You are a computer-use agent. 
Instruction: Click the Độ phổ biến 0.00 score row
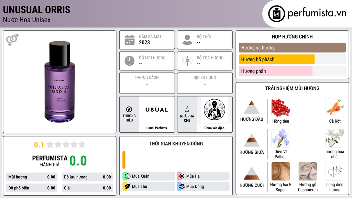pyautogui.click(x=32, y=188)
